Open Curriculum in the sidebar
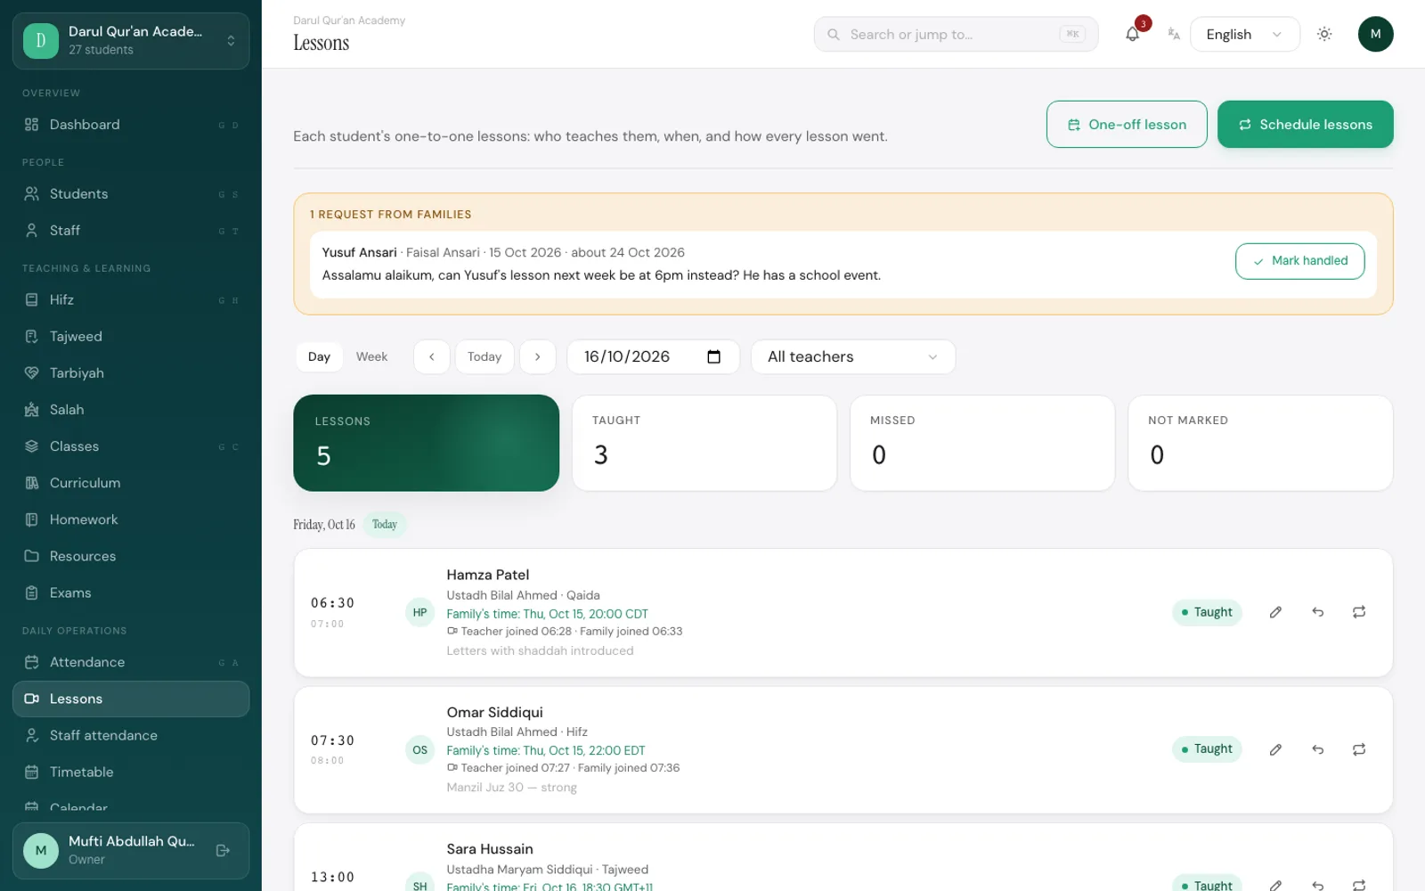This screenshot has height=891, width=1425. click(131, 483)
